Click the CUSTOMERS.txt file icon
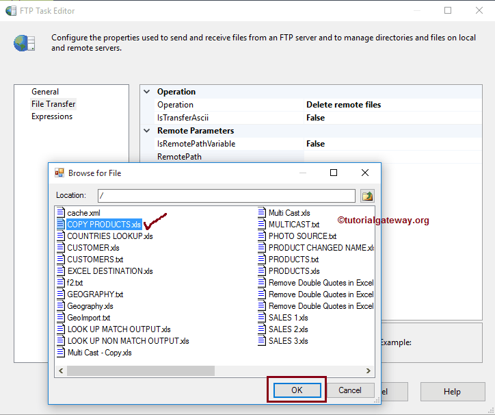 click(61, 260)
